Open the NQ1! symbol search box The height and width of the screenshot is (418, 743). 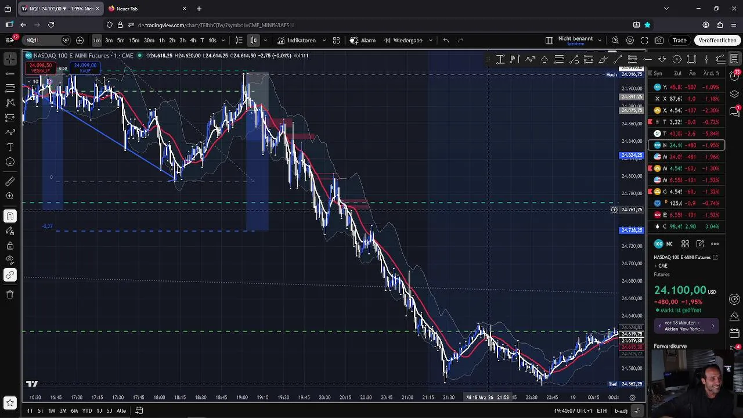click(x=46, y=40)
